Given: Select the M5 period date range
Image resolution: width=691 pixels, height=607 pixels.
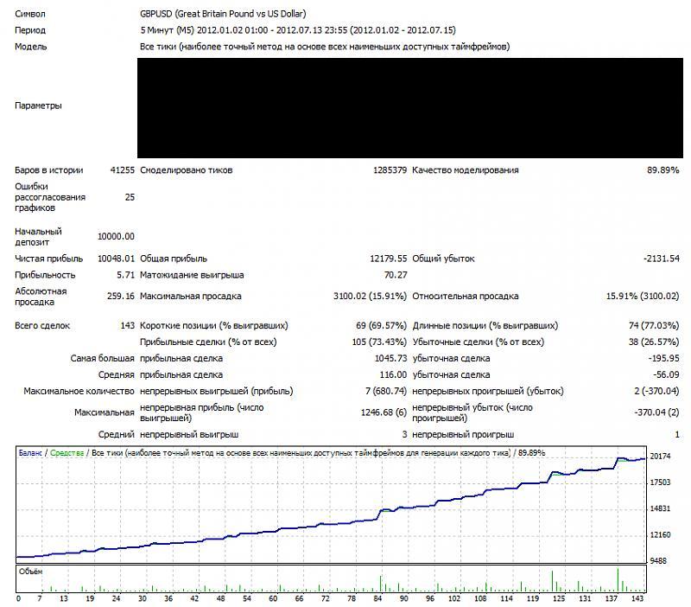Looking at the screenshot, I should pyautogui.click(x=298, y=30).
